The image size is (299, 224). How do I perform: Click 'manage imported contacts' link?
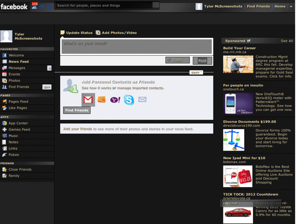point(140,88)
